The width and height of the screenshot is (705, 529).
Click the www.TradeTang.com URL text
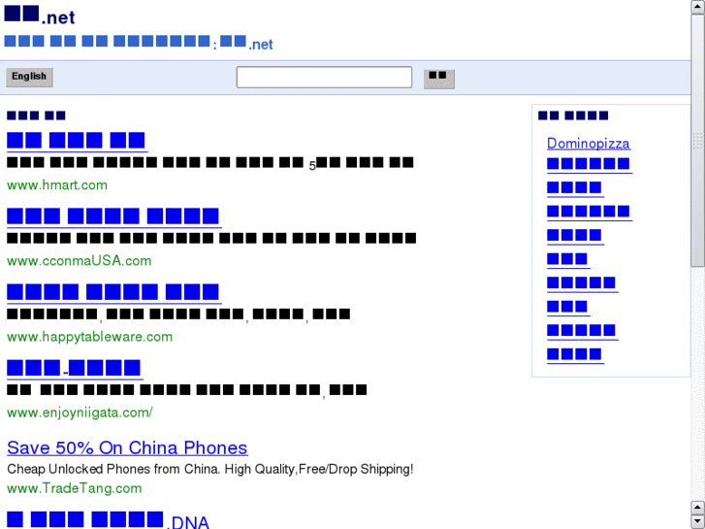coord(75,488)
